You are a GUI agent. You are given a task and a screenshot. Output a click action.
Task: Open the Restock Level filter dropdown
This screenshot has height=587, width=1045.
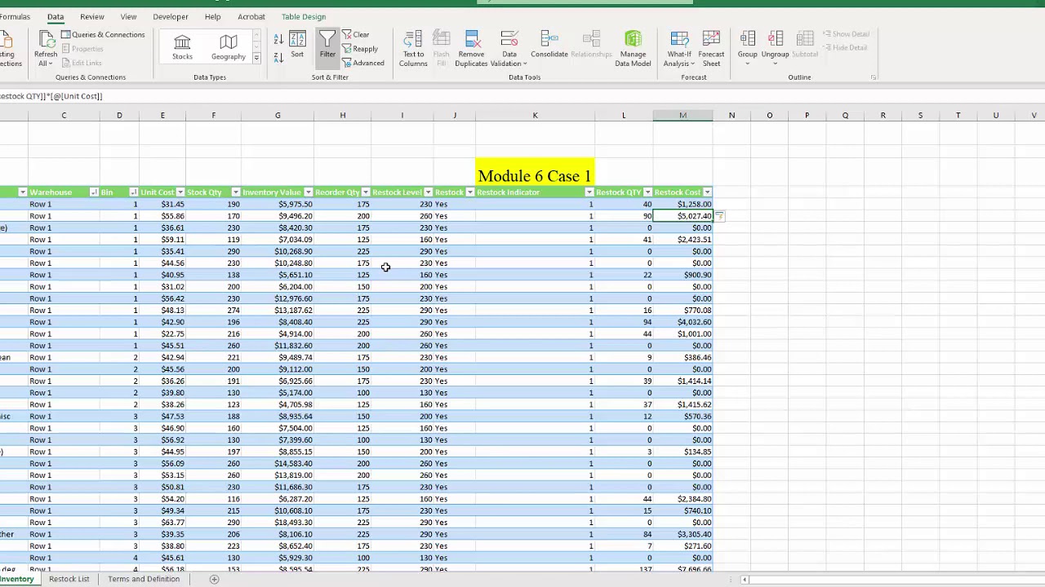tap(428, 192)
